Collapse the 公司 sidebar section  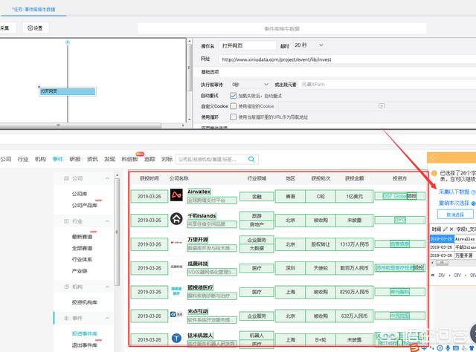pos(107,178)
